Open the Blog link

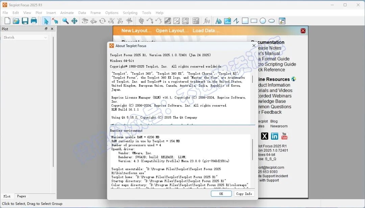click(274, 121)
